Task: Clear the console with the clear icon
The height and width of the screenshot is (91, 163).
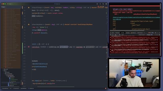Action: click(113, 35)
